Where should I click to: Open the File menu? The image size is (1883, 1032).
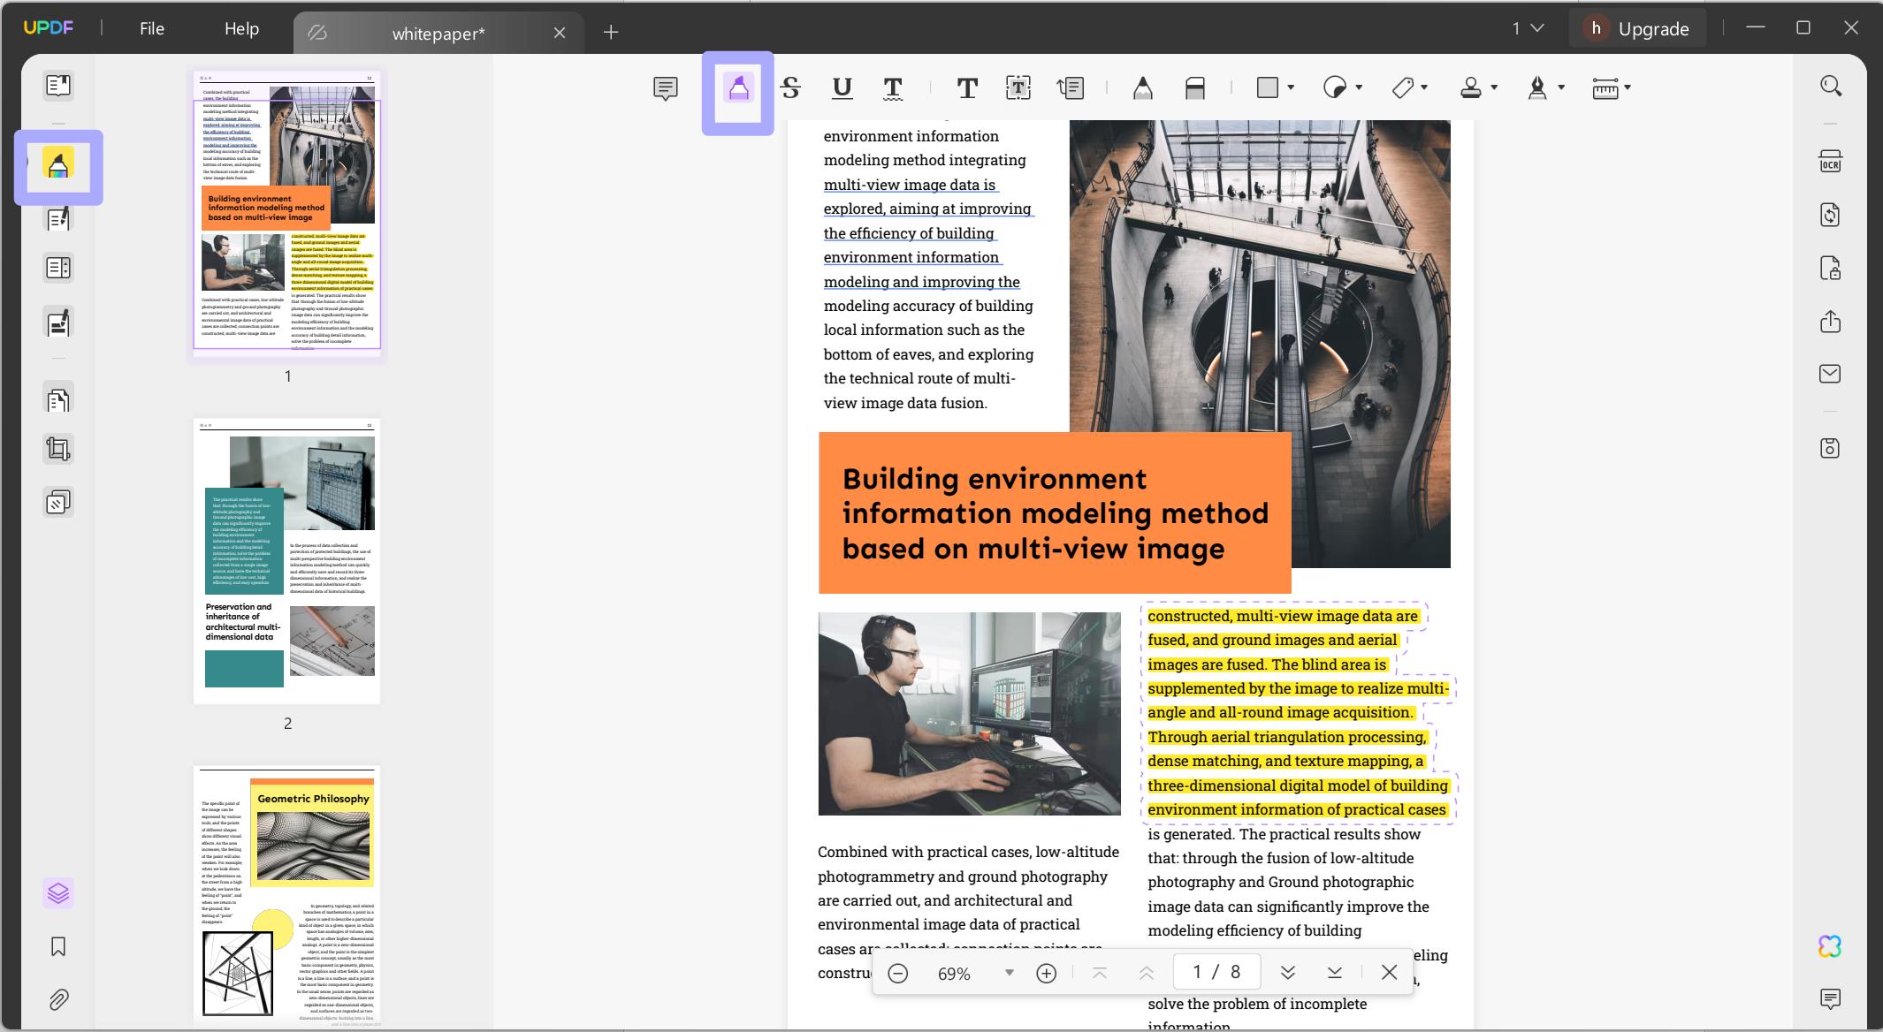pyautogui.click(x=151, y=27)
